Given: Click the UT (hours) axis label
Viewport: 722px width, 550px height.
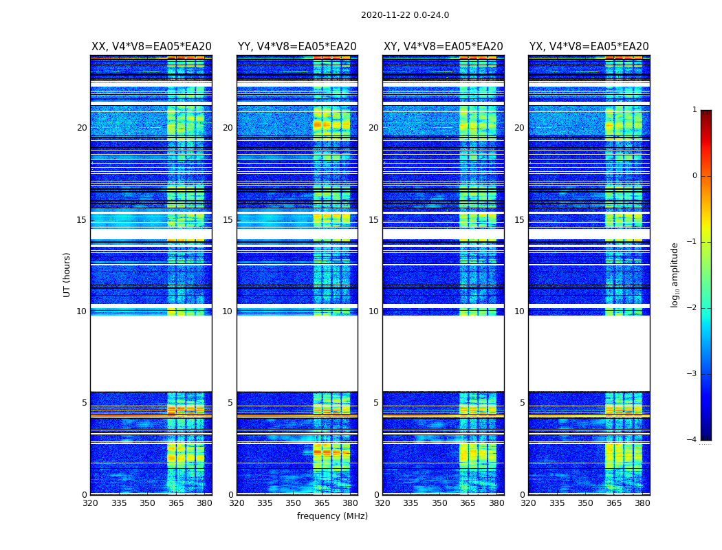Looking at the screenshot, I should pos(67,275).
